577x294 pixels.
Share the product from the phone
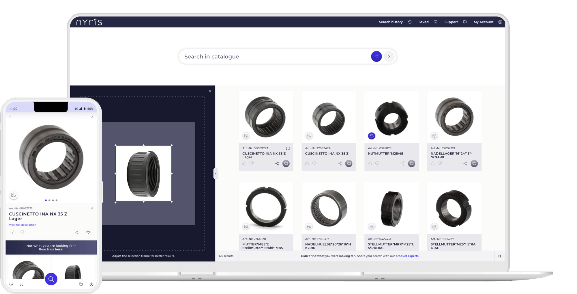tap(76, 232)
